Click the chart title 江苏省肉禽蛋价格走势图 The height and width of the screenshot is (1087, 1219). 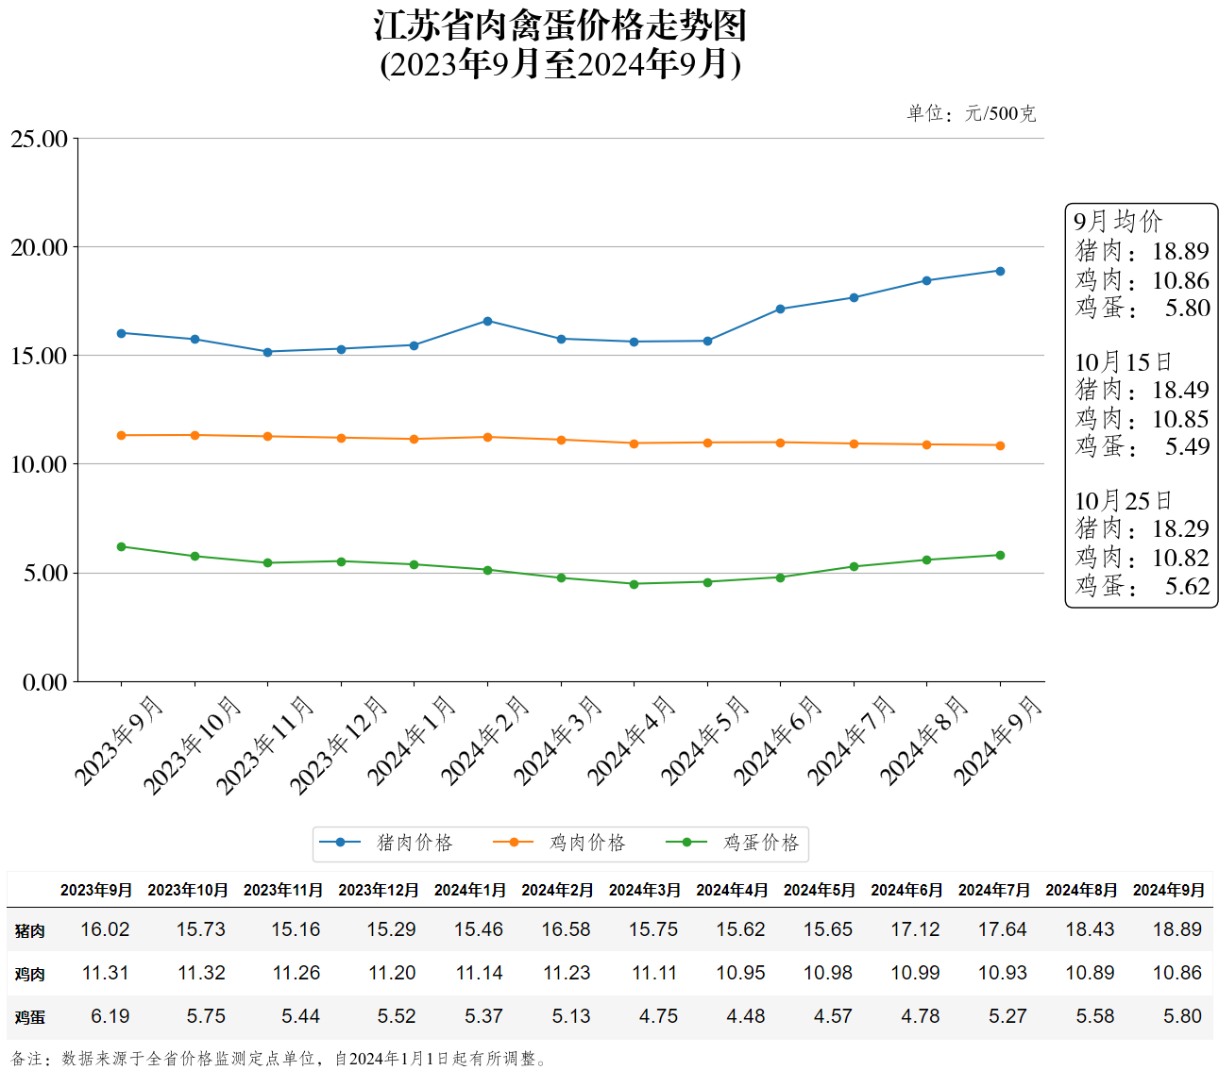click(x=560, y=25)
